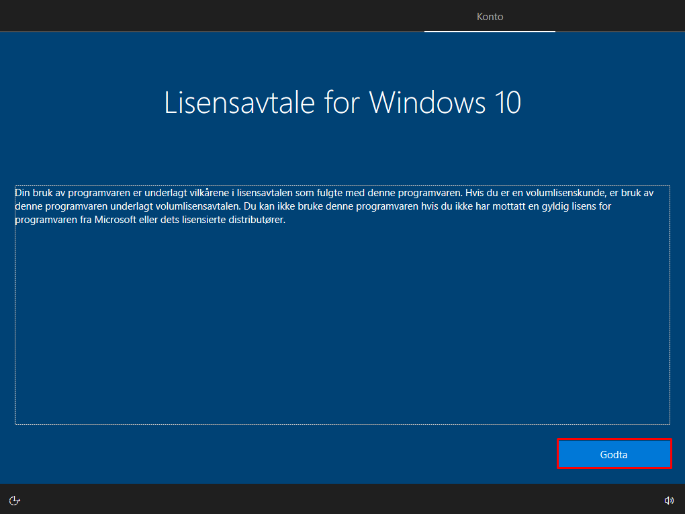Click the Godta accept button
This screenshot has width=685, height=514.
point(614,454)
